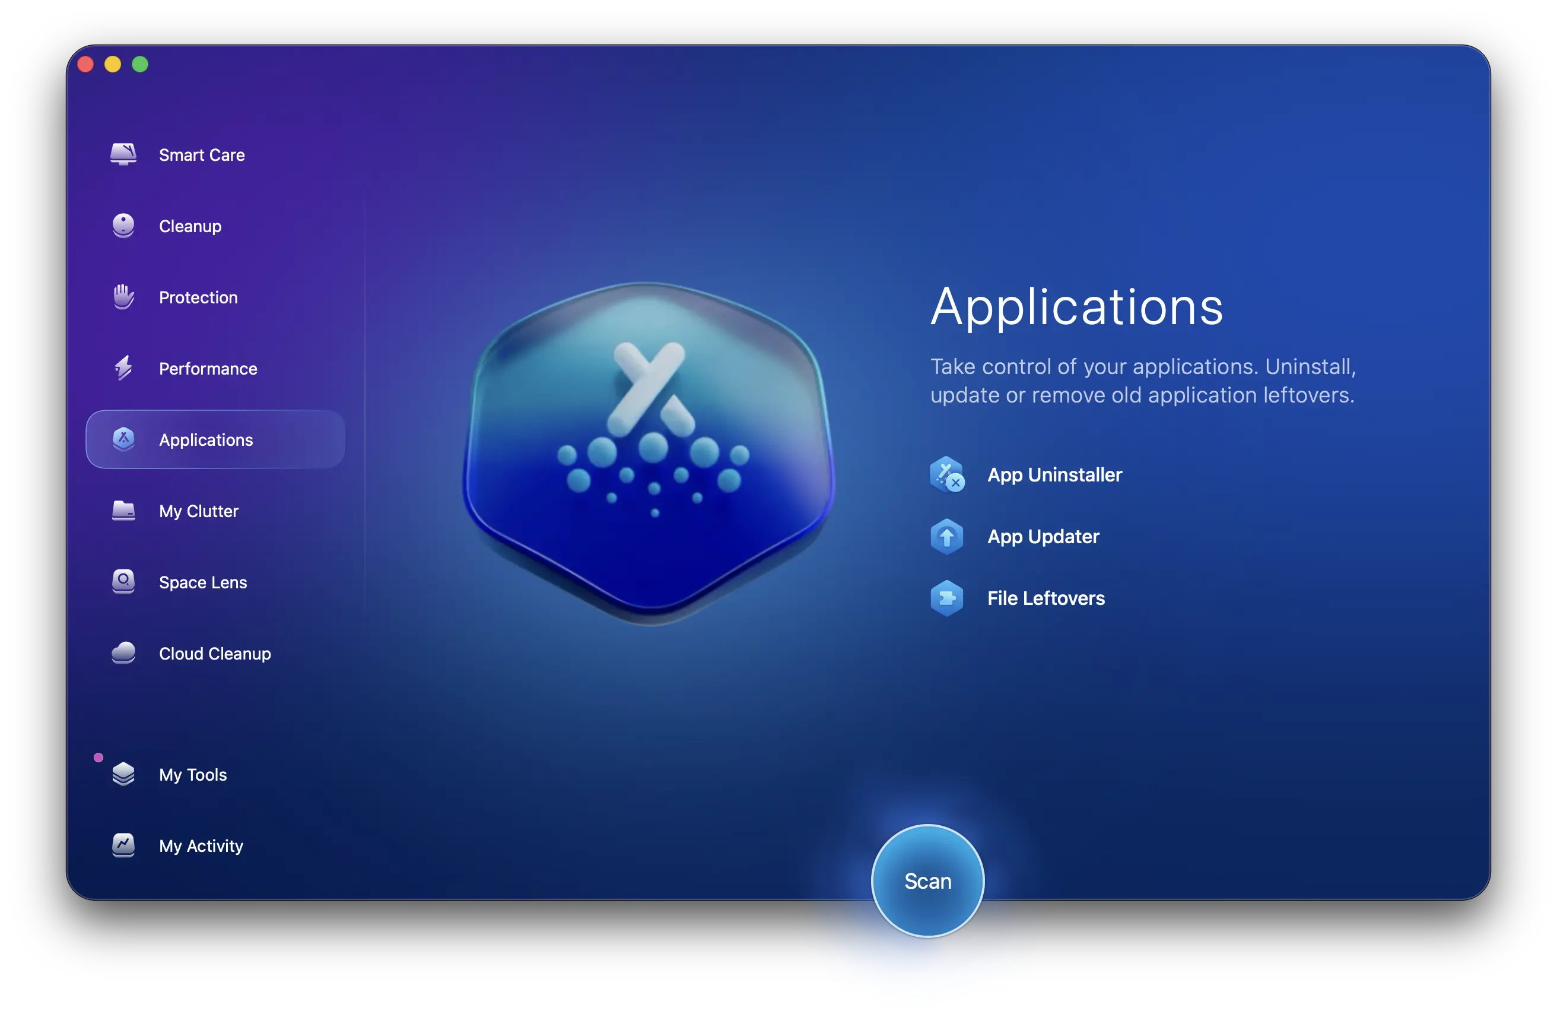Go to the Cleanup module
1557x1033 pixels.
pyautogui.click(x=215, y=226)
